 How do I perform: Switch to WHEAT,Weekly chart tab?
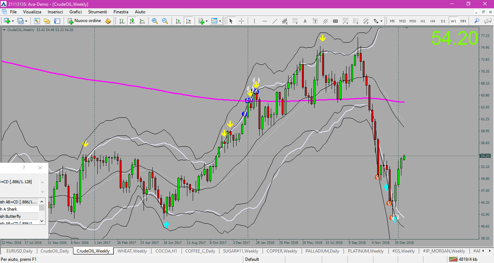[132, 251]
